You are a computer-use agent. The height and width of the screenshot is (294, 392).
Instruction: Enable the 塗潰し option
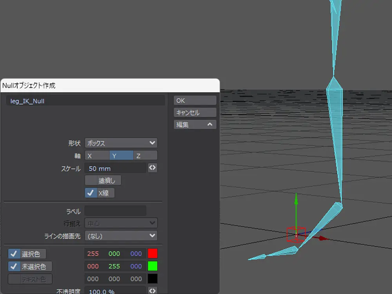point(103,180)
